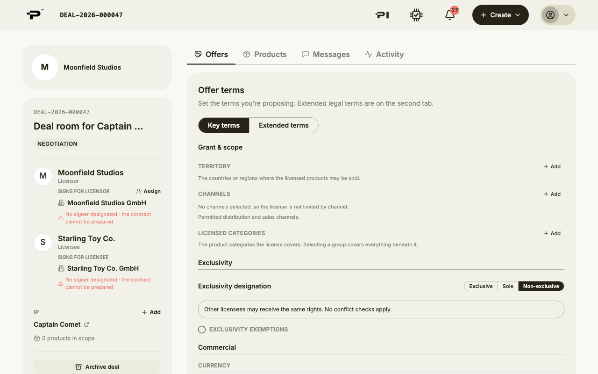Viewport: 598px width, 374px height.
Task: Open notifications bell with 27 badge
Action: pos(450,15)
